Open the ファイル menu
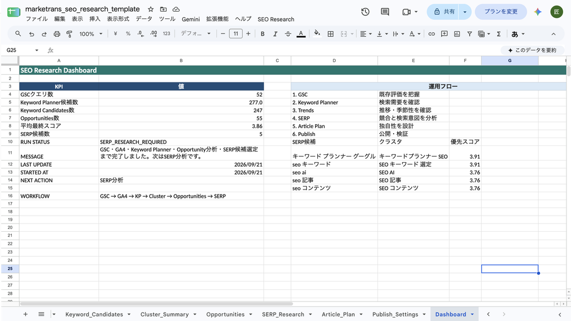 coord(36,19)
